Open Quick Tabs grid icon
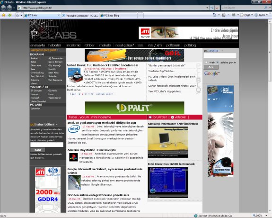 (x=18, y=15)
